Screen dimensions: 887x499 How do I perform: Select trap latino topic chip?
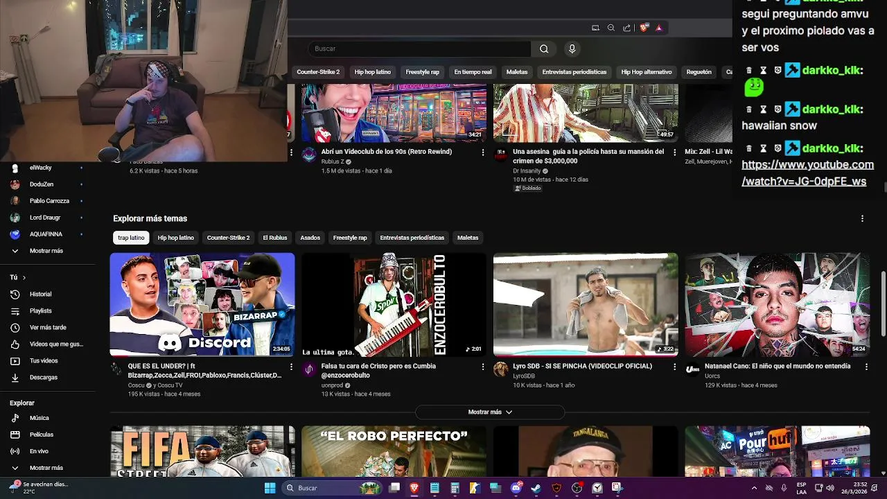131,238
